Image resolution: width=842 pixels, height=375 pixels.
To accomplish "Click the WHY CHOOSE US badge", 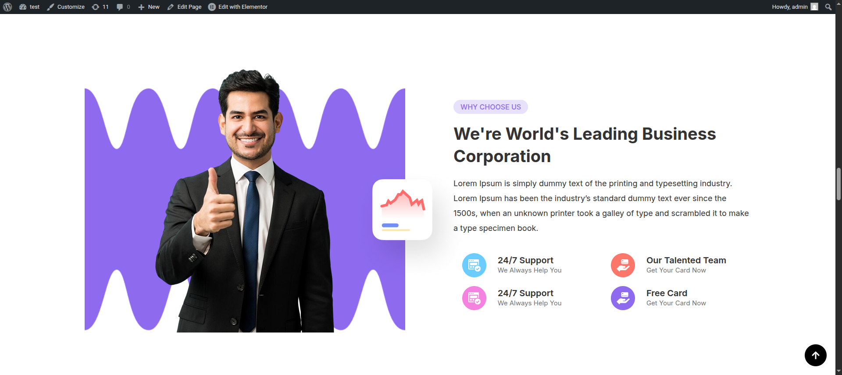I will tap(491, 107).
